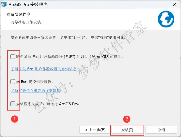Click the red circle numbered 1

(14, 119)
